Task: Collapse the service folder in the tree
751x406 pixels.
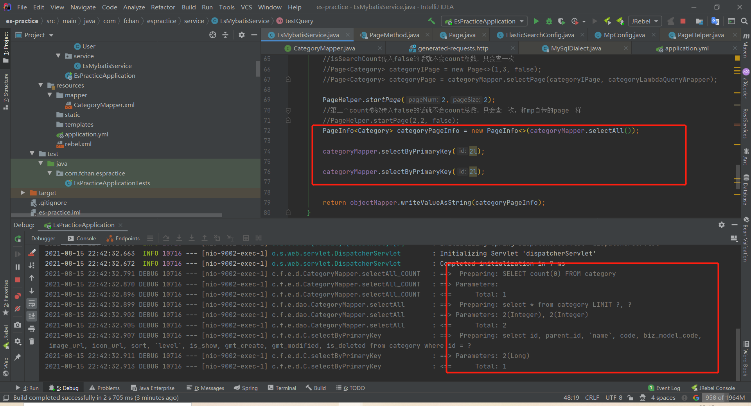Action: point(58,56)
